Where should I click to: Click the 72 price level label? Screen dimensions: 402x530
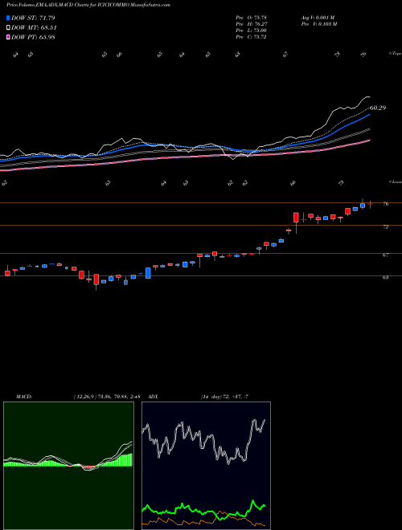(x=385, y=226)
